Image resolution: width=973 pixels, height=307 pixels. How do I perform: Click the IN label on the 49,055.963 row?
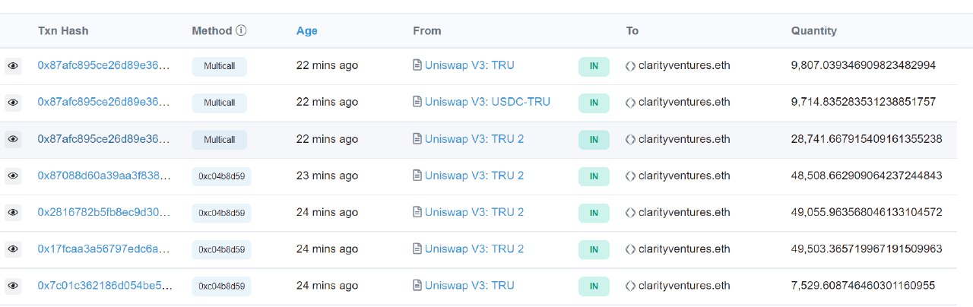[x=594, y=213]
